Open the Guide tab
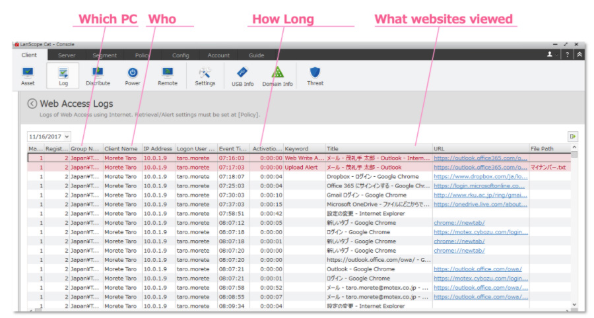The width and height of the screenshot is (594, 318). pos(256,55)
